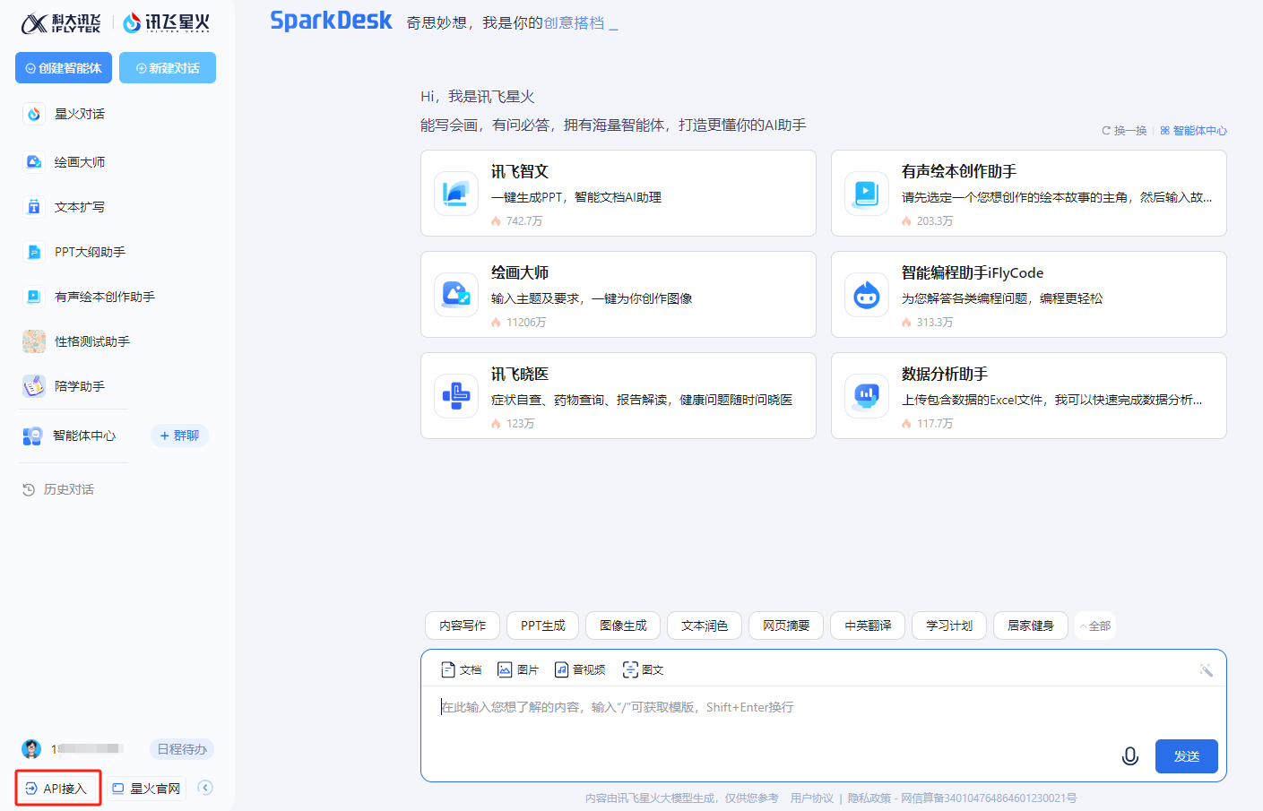Visit 星火官网
Image resolution: width=1263 pixels, height=811 pixels.
pos(146,789)
